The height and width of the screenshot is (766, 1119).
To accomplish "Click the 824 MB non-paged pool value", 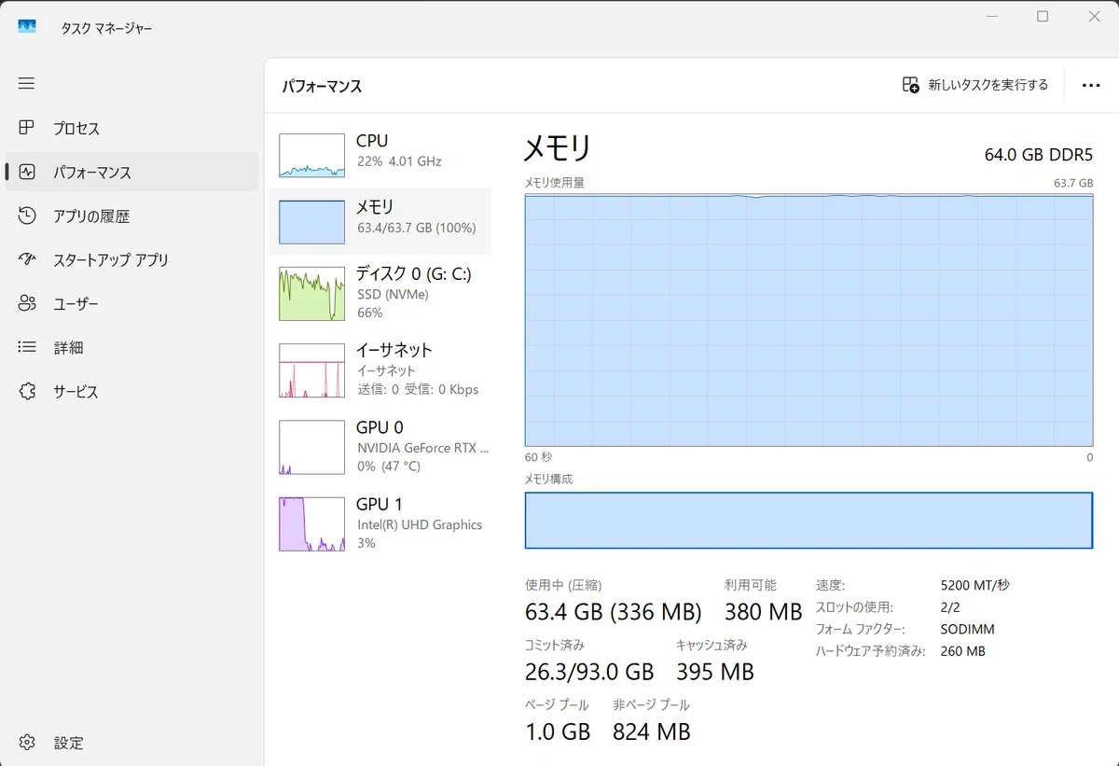I will click(652, 731).
